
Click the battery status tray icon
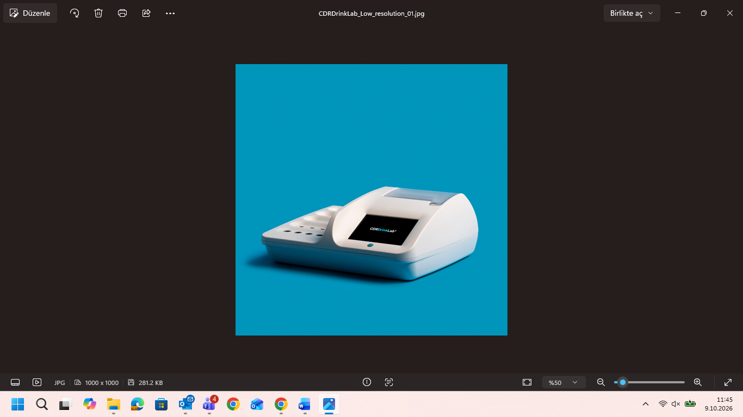point(690,404)
